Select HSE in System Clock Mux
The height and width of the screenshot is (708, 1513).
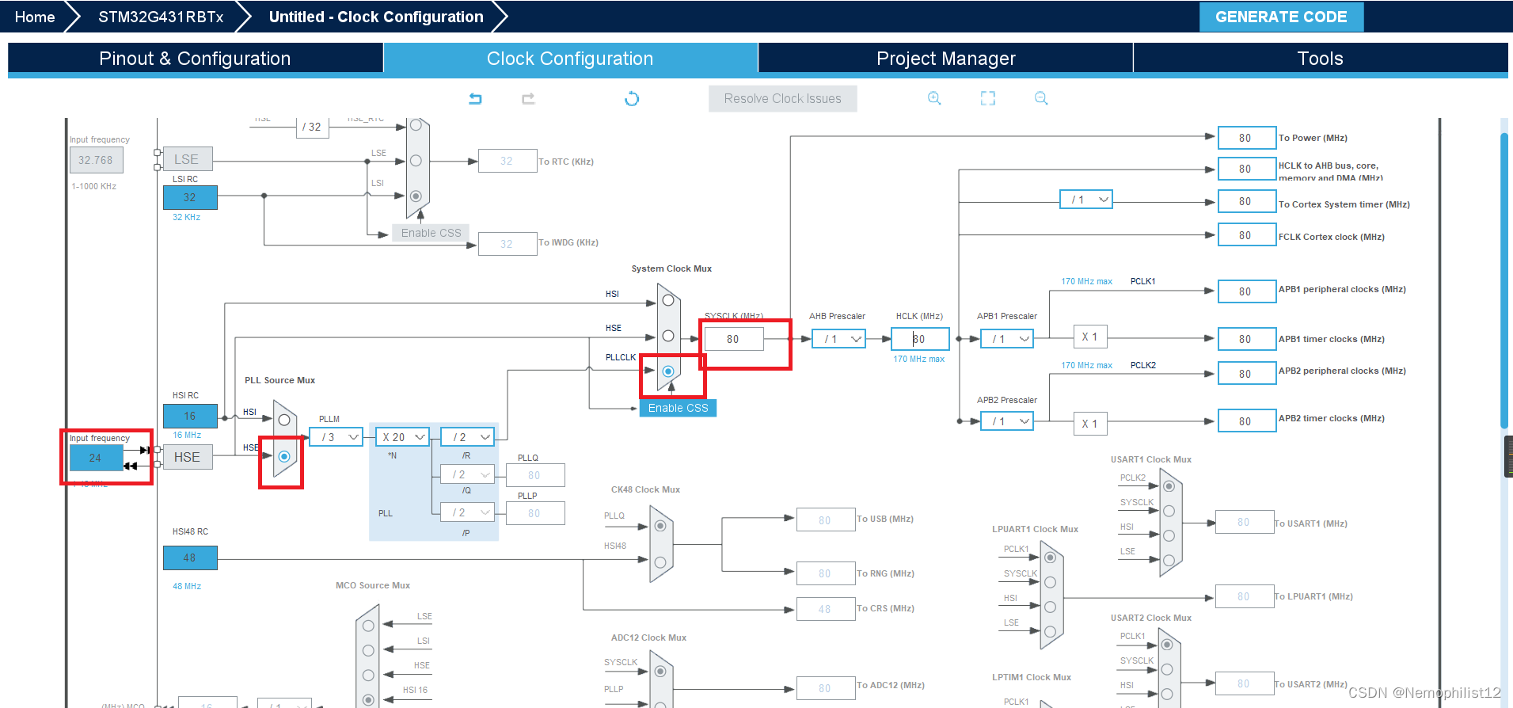pyautogui.click(x=668, y=336)
